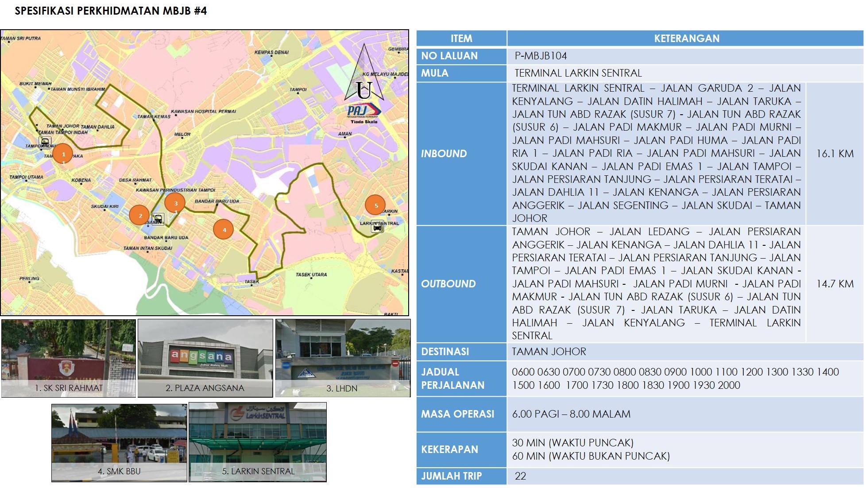
Task: Click bus stop icon near Tampoi Indah
Action: click(x=45, y=142)
